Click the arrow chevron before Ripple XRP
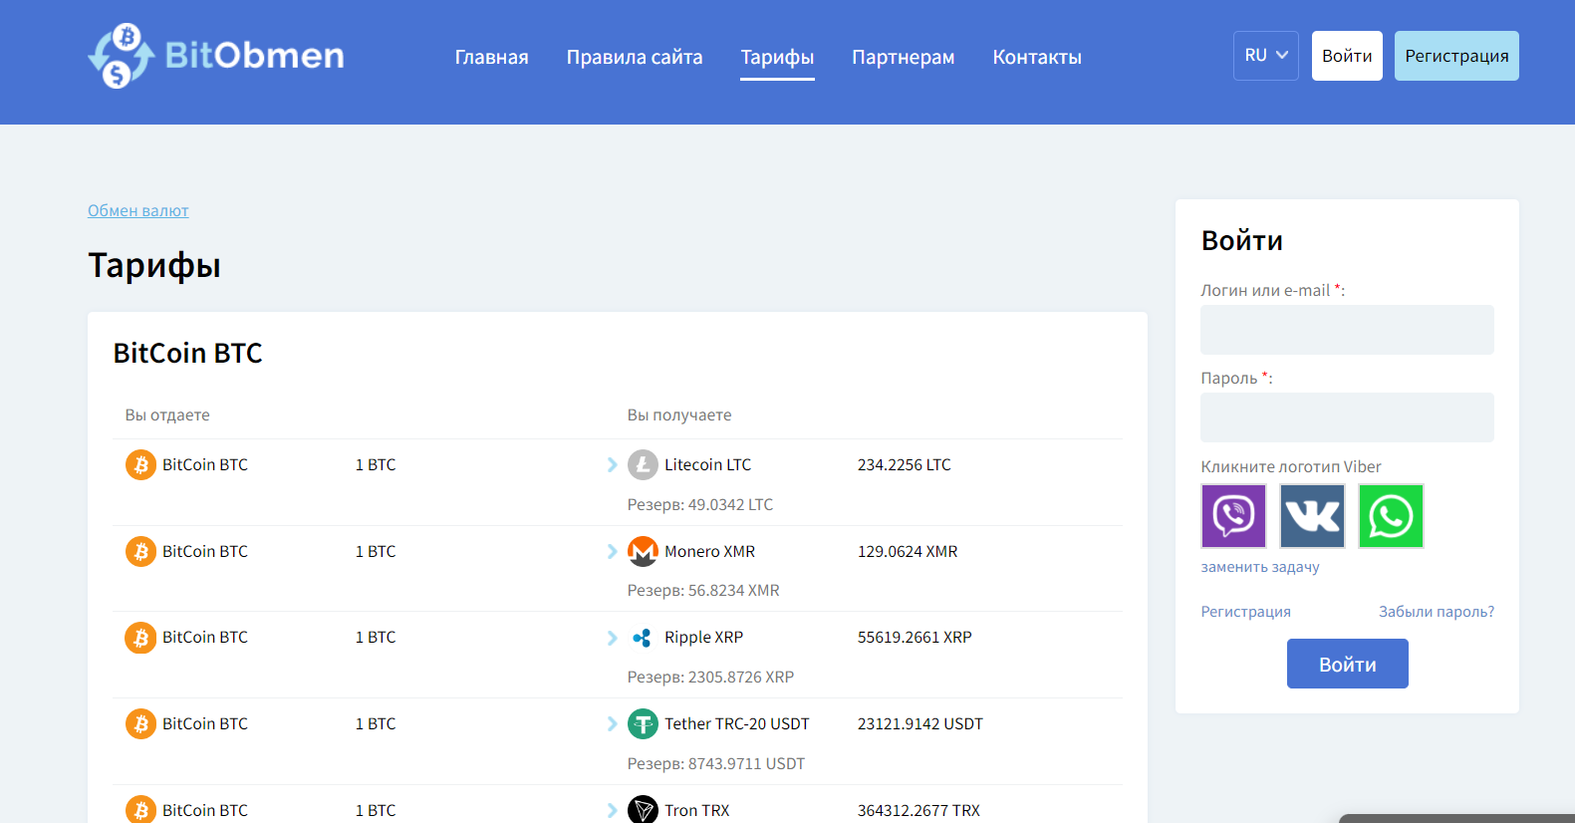Image resolution: width=1575 pixels, height=823 pixels. 612,638
